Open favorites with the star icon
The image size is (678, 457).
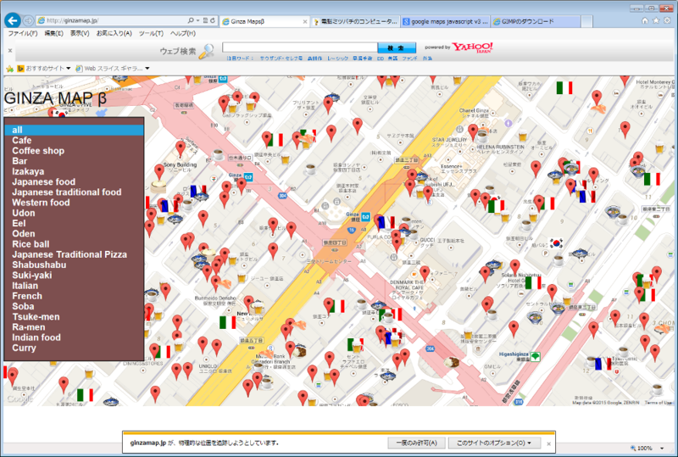pos(656,20)
